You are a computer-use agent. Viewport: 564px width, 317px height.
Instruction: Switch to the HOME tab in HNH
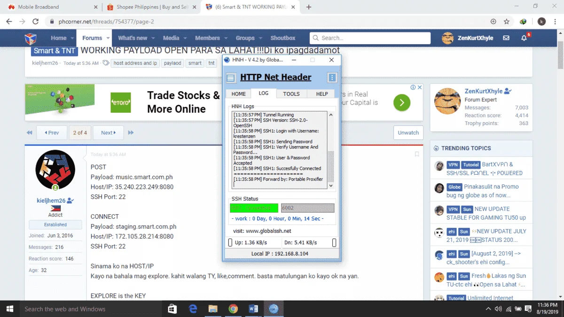[238, 94]
